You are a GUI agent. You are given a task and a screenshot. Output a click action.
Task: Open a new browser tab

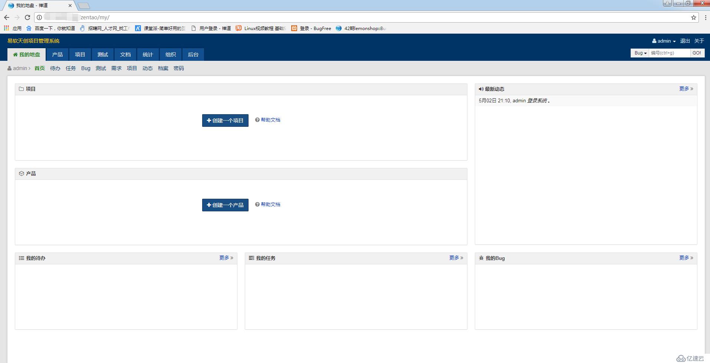click(84, 6)
